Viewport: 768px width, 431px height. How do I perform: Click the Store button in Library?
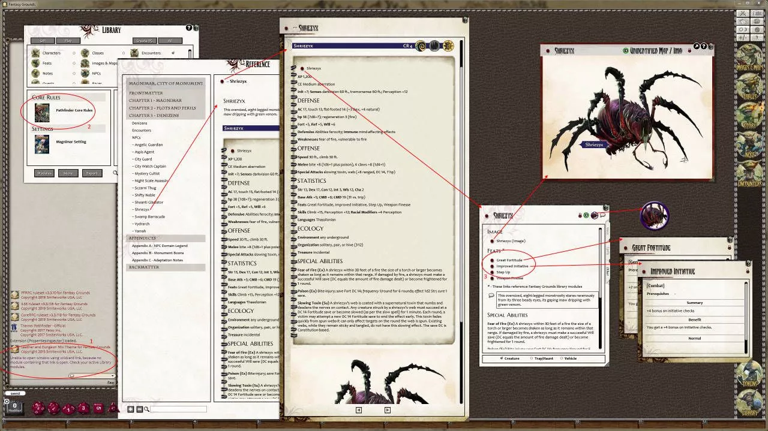click(x=68, y=173)
